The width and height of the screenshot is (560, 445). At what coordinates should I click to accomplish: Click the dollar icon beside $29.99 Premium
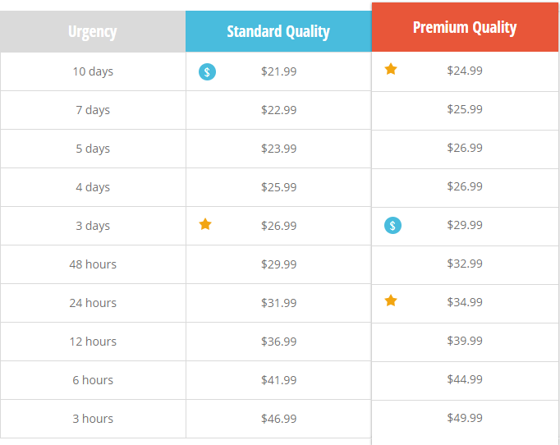[x=392, y=225]
